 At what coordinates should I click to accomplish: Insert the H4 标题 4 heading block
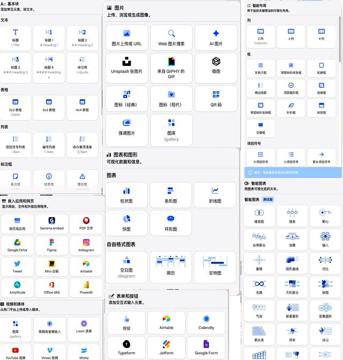click(49, 67)
